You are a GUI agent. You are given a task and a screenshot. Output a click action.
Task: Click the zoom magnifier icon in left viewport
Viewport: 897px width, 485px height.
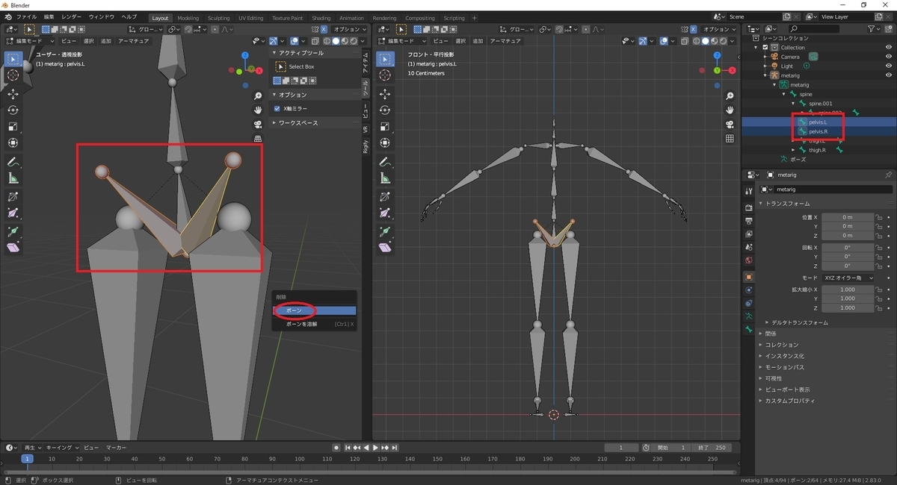click(258, 96)
